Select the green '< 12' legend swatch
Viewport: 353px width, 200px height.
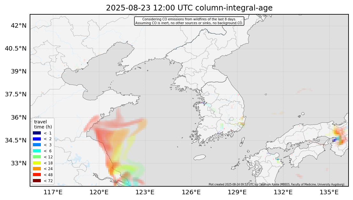click(37, 157)
